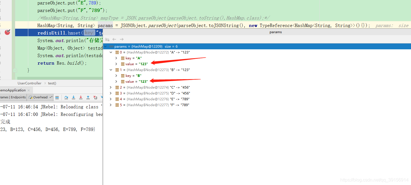
Task: Click the JRebel Reconfiguring console line
Action: click(51, 114)
